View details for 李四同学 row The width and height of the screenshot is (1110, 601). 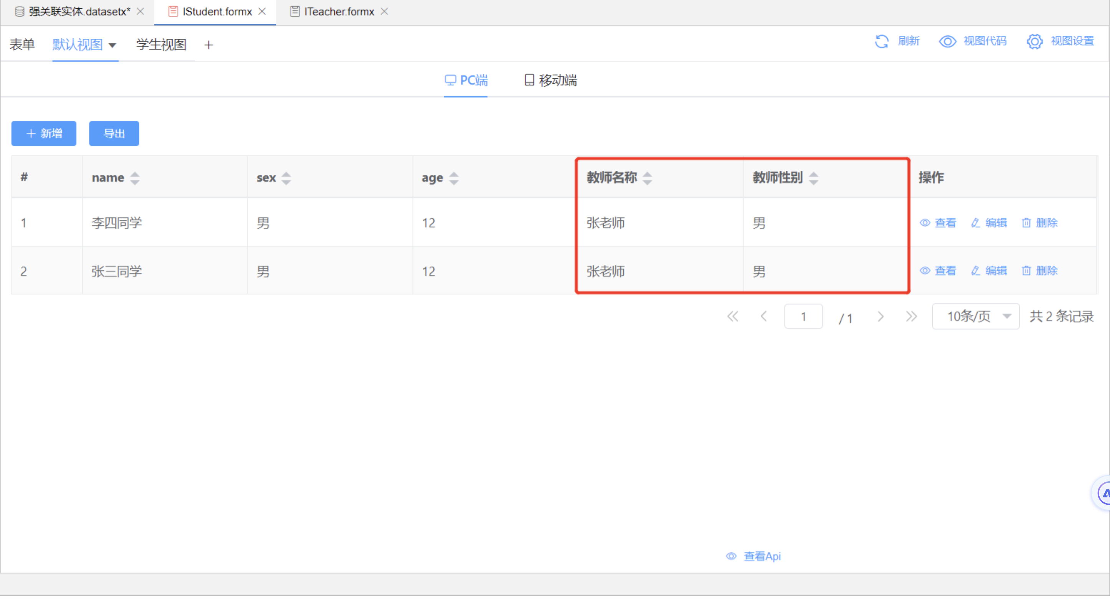tap(938, 223)
